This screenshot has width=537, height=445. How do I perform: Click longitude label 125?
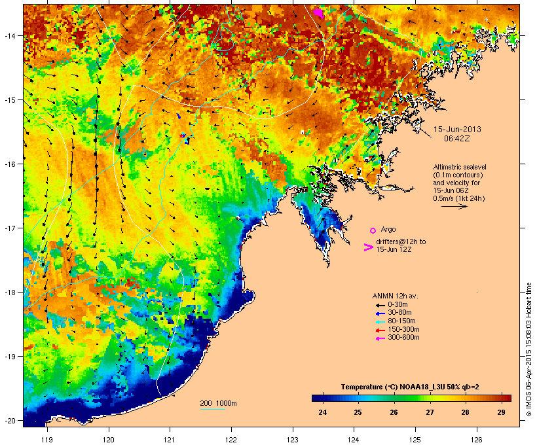pyautogui.click(x=415, y=440)
